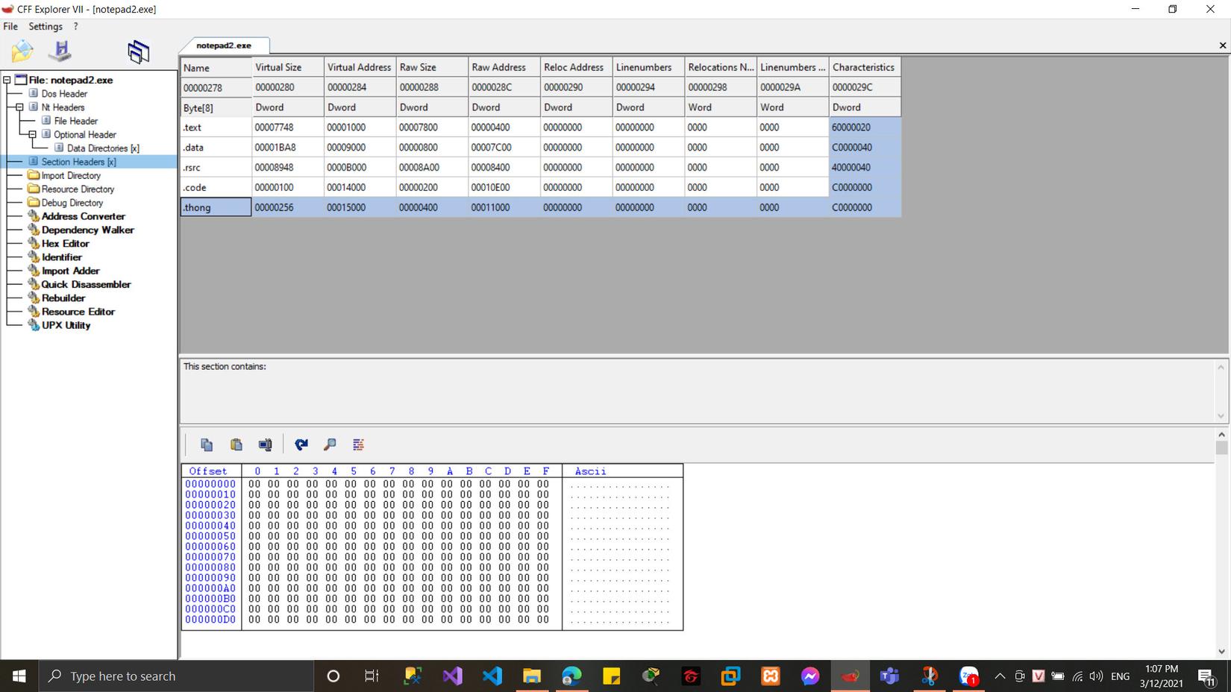Open Messenger from the taskbar

pos(810,676)
